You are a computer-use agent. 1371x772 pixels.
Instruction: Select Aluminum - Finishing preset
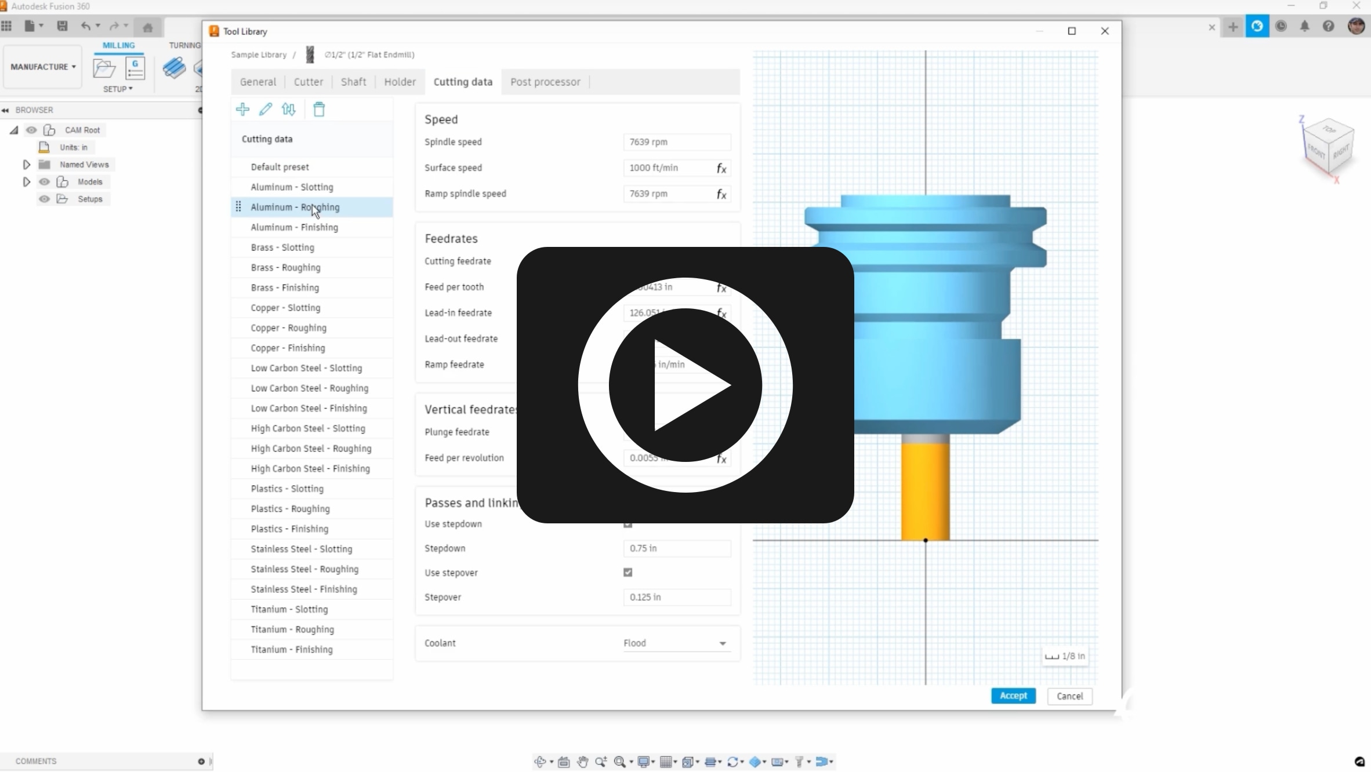312,227
